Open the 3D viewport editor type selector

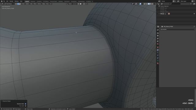coord(2,4)
